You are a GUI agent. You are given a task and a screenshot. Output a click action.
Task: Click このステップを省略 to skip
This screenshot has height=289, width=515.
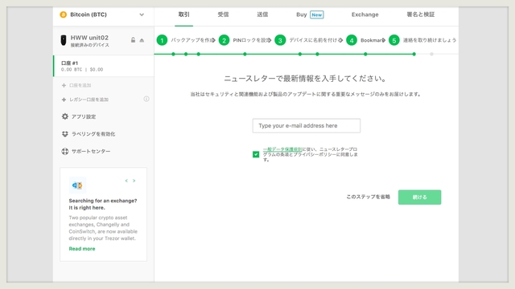point(369,197)
